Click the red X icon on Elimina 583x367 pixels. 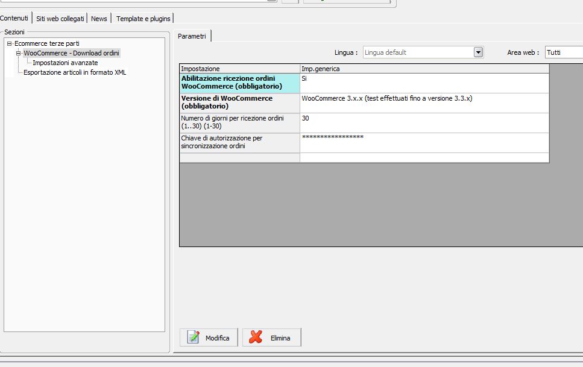[x=256, y=337]
